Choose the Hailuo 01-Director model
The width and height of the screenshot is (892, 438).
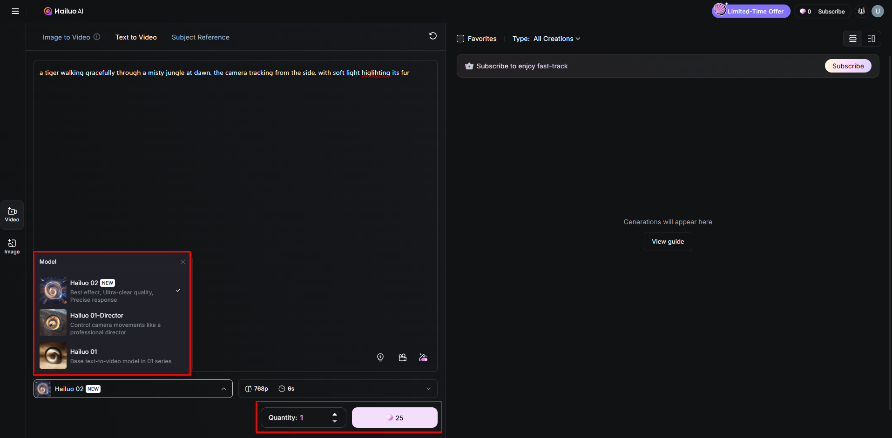[x=112, y=323]
